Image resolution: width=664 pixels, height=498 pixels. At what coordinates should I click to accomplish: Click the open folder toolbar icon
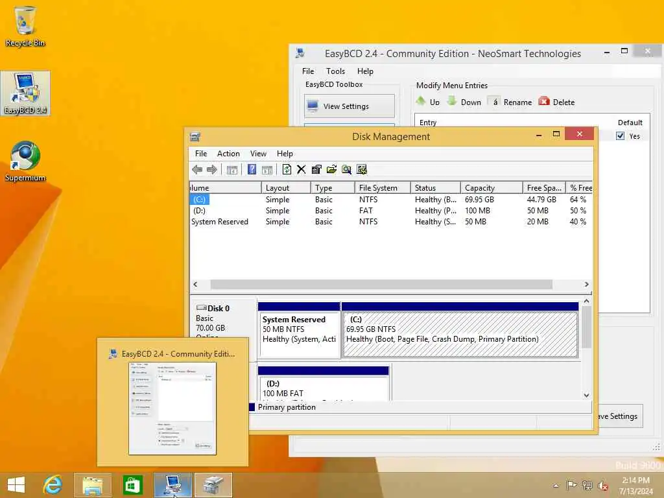tap(331, 170)
